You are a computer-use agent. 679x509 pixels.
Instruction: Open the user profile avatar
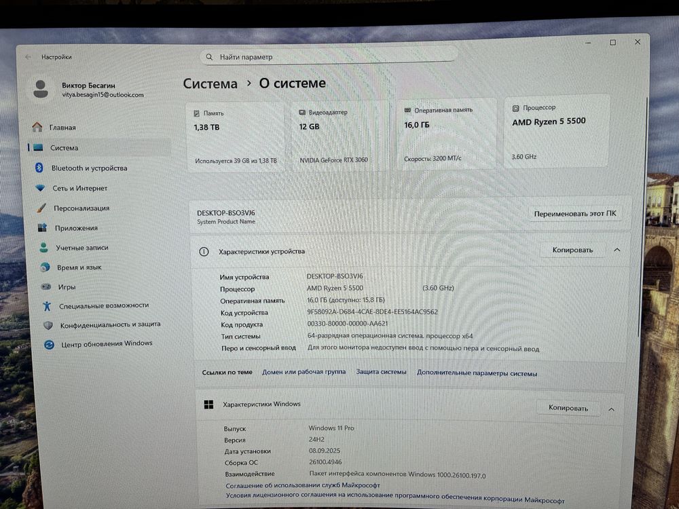pos(41,89)
